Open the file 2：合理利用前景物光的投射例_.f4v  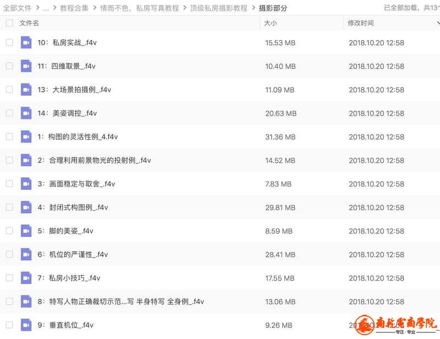(95, 160)
